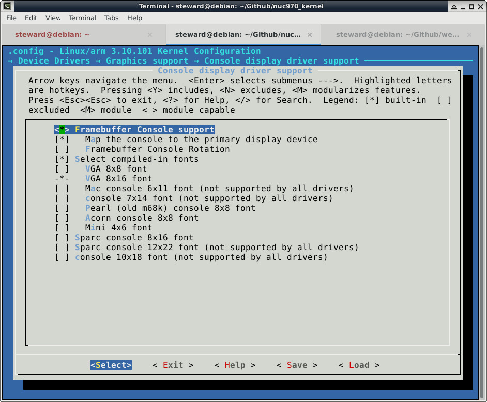The height and width of the screenshot is (402, 487).
Task: Open the Tabs menu
Action: (x=111, y=18)
